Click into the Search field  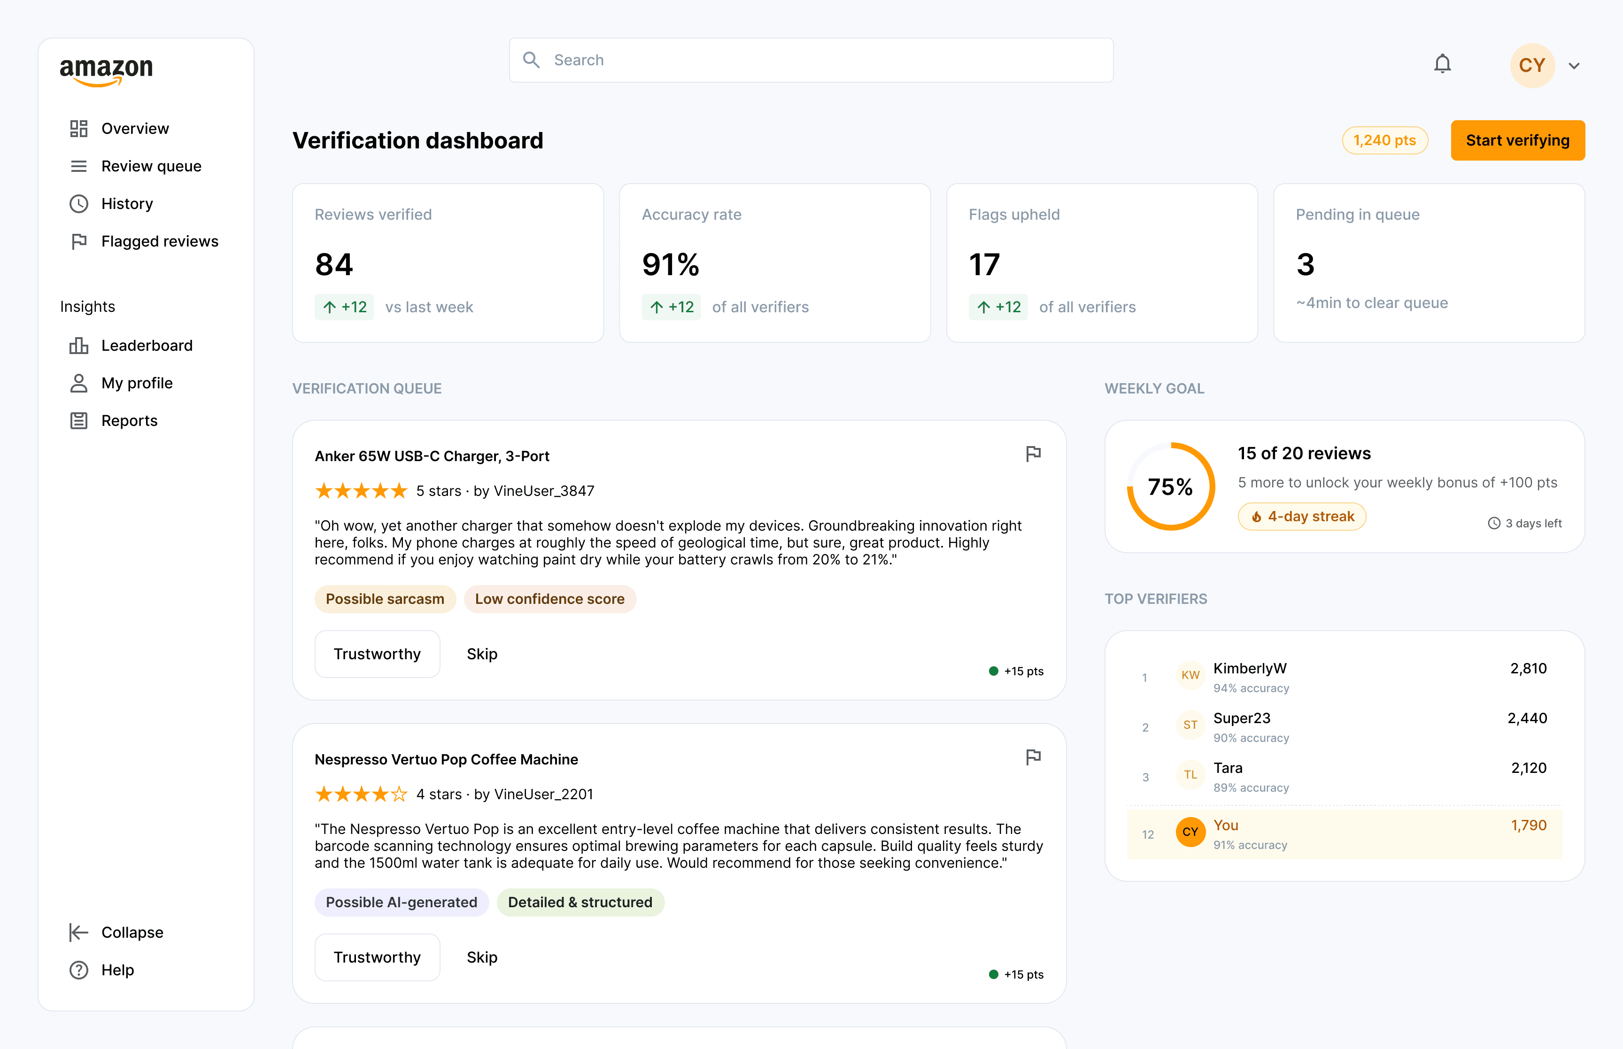(811, 60)
